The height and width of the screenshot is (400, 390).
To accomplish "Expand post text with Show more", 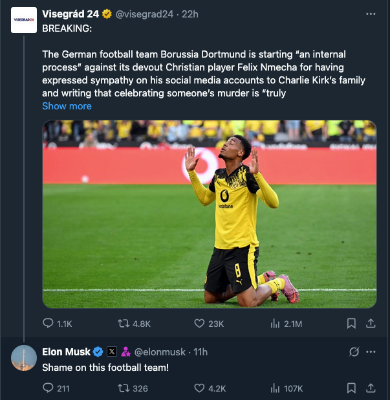I will (x=67, y=106).
